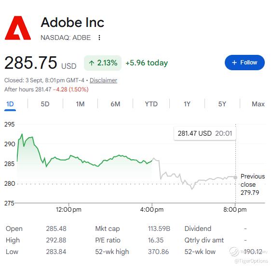This screenshot has height=267, width=273.
Task: Click the 12:00 pm axis label
Action: [x=68, y=209]
